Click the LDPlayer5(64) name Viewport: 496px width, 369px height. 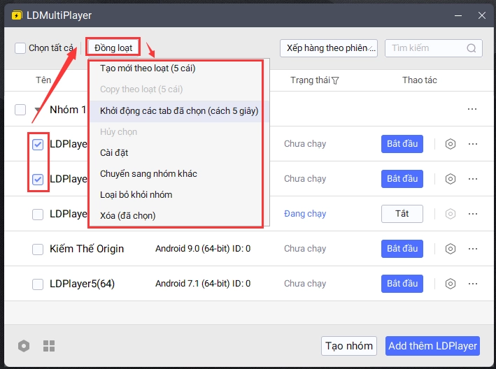[83, 284]
